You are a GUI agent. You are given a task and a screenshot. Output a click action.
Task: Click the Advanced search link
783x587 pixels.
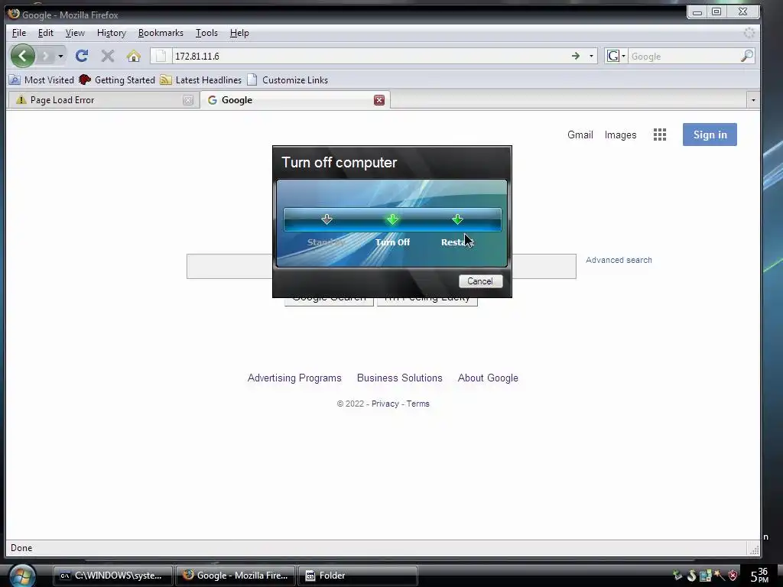coord(619,260)
